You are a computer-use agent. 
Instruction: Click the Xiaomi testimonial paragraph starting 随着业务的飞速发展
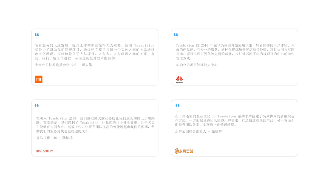point(95,52)
